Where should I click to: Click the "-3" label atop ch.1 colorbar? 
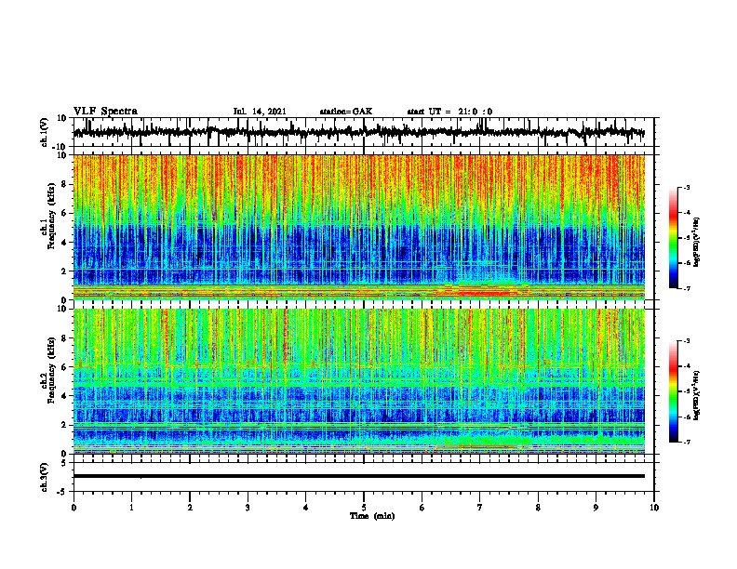pos(687,188)
